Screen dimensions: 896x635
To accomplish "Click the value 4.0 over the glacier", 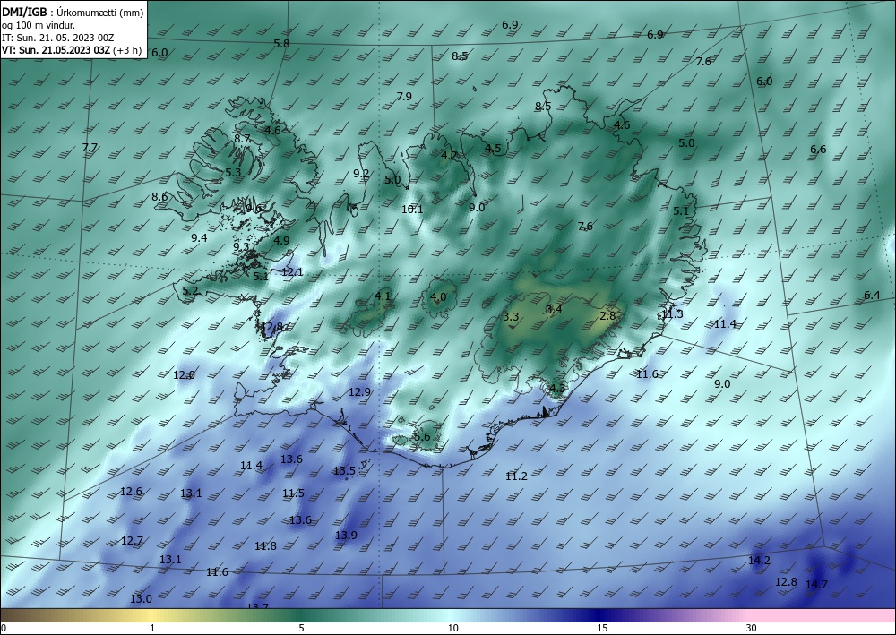I will click(x=438, y=297).
